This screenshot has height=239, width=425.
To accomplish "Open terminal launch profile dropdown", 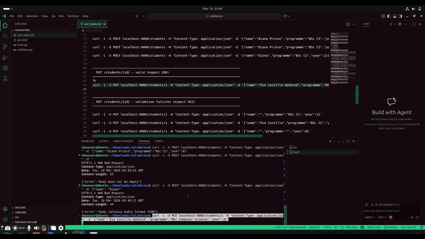I will (334, 141).
